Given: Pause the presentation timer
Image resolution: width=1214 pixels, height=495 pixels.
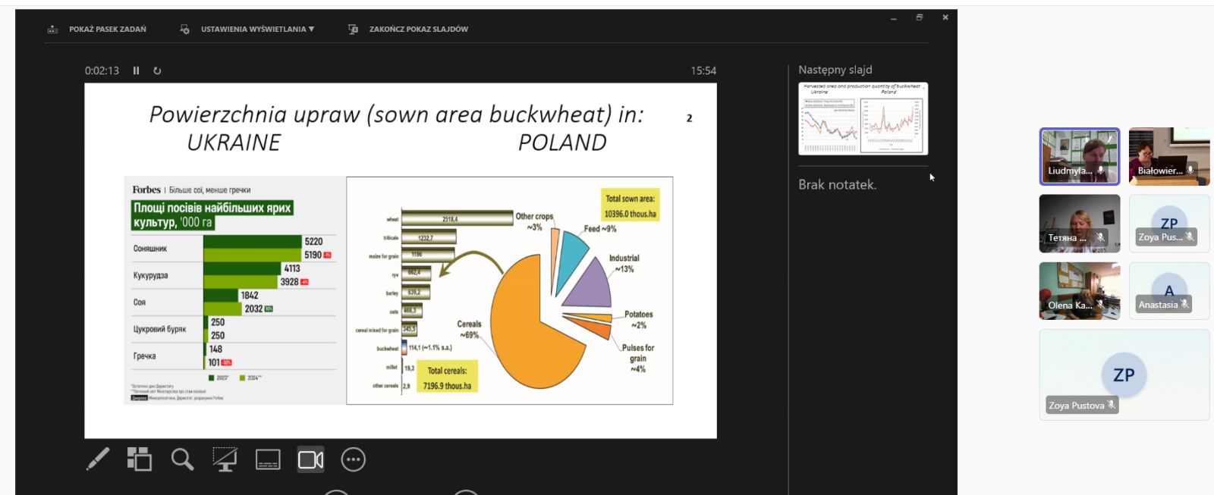Looking at the screenshot, I should (137, 70).
